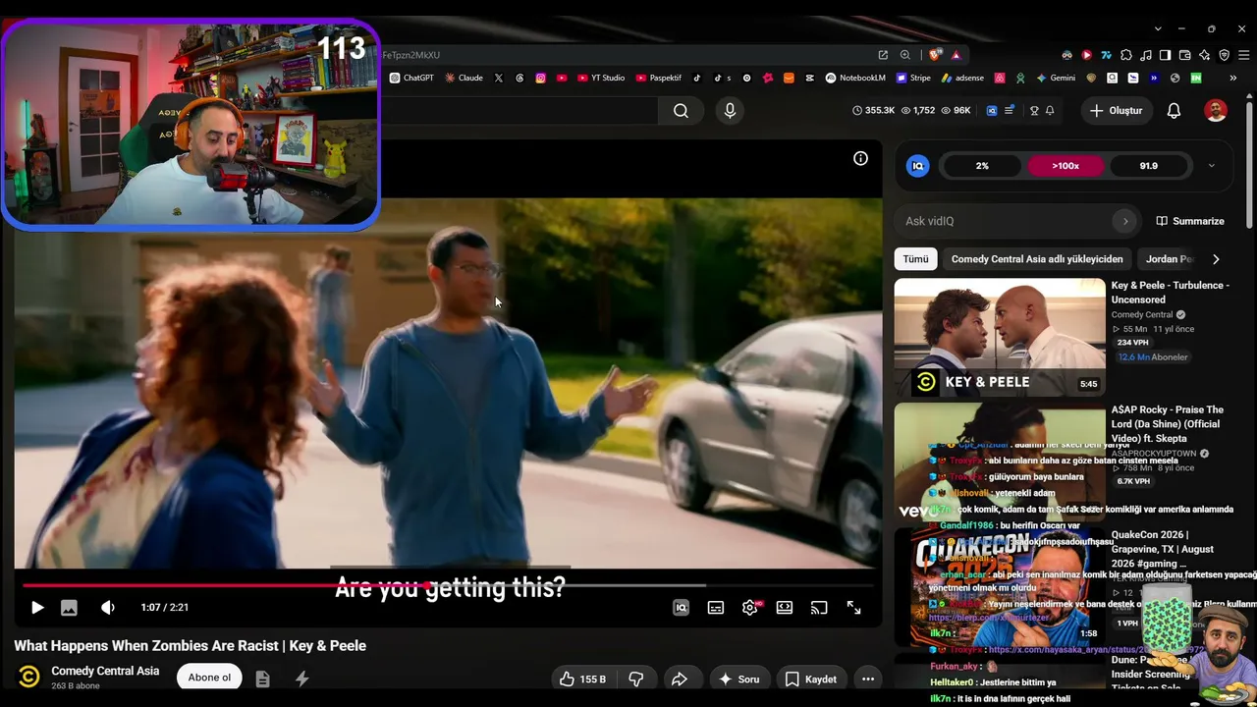Open the A$AP Rocky Praise The Lord video title
1257x707 pixels.
coord(1168,424)
